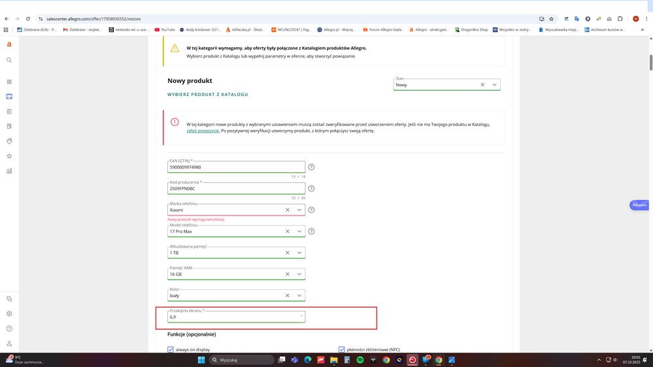Click WYBIERZ PRODUKT Z KATALOGU
This screenshot has width=653, height=367.
tap(208, 95)
